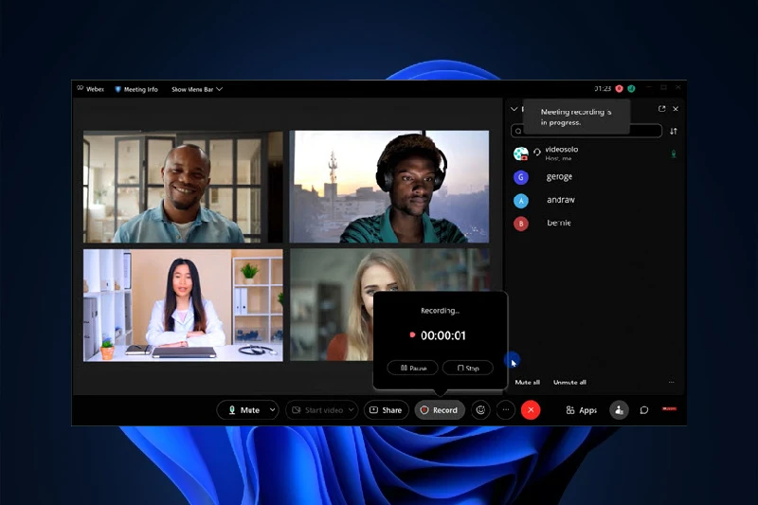Click the red end meeting button

(x=531, y=410)
